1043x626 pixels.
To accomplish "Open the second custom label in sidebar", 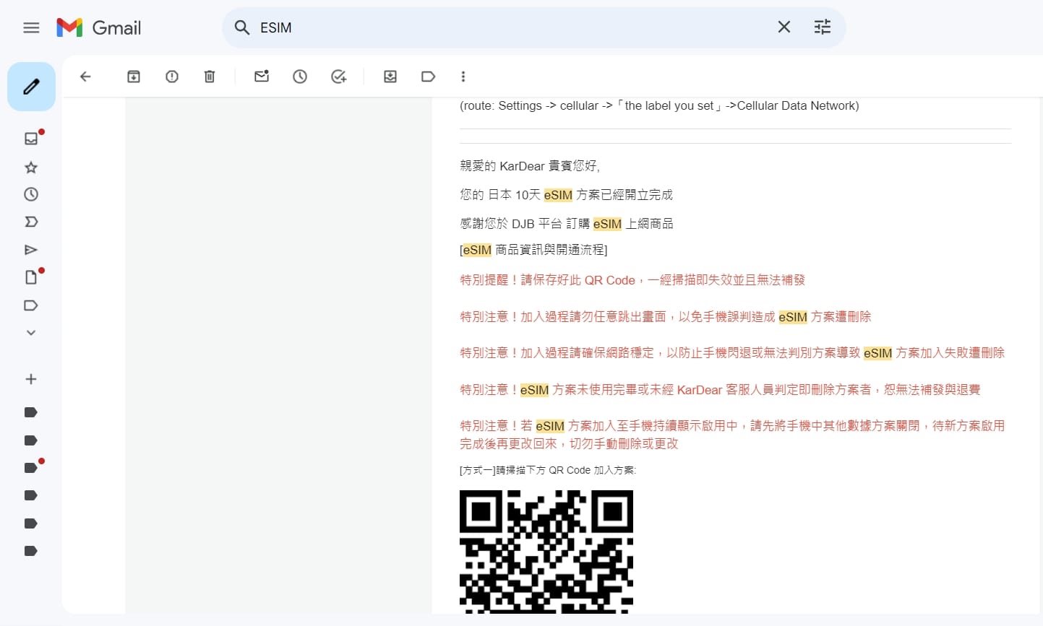I will point(31,440).
